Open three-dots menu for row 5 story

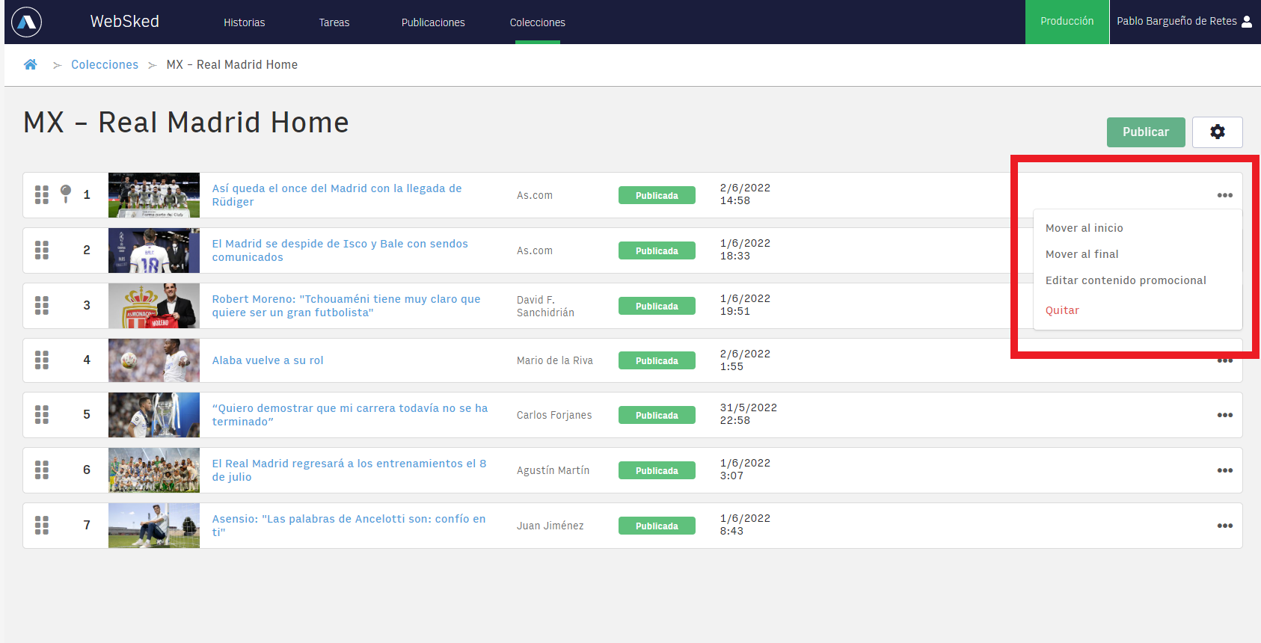coord(1224,415)
